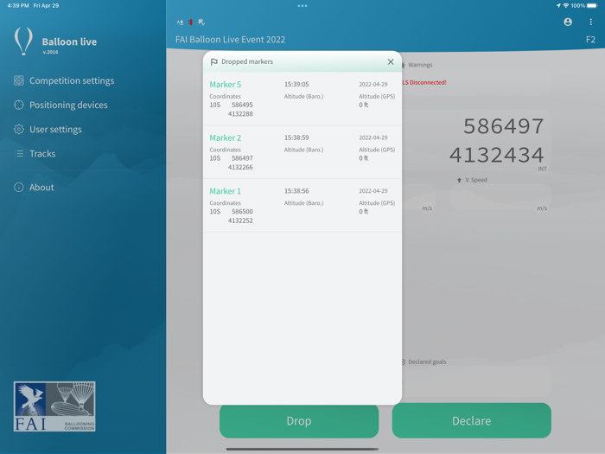The height and width of the screenshot is (454, 605).
Task: Open the user account icon
Action: click(x=568, y=22)
